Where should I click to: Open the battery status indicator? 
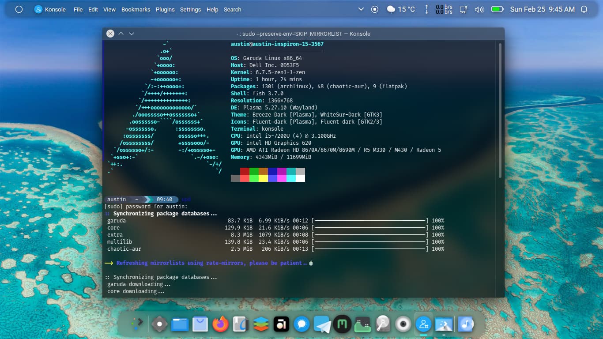[497, 9]
